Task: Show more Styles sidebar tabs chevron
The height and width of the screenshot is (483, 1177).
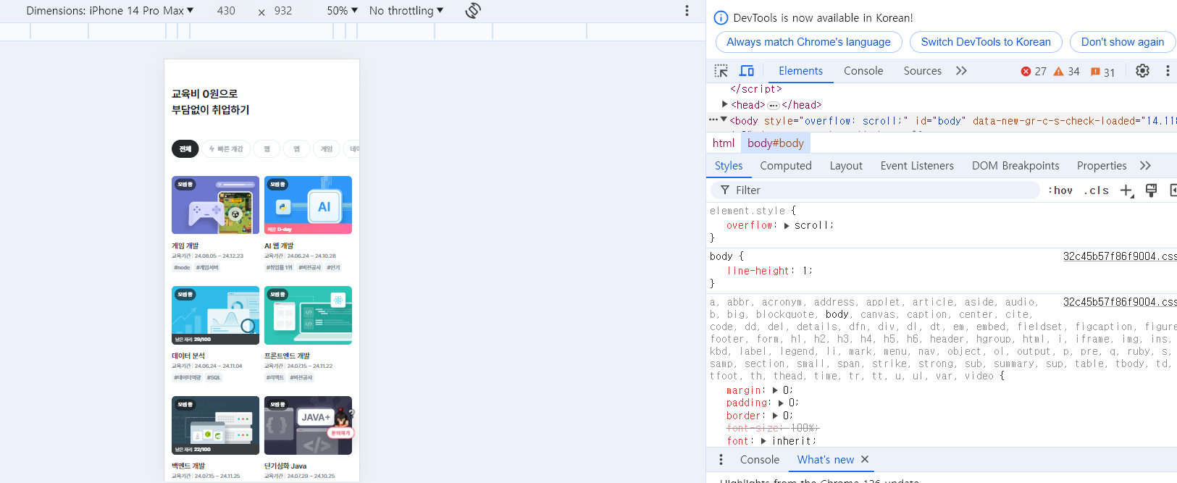Action: tap(1145, 166)
